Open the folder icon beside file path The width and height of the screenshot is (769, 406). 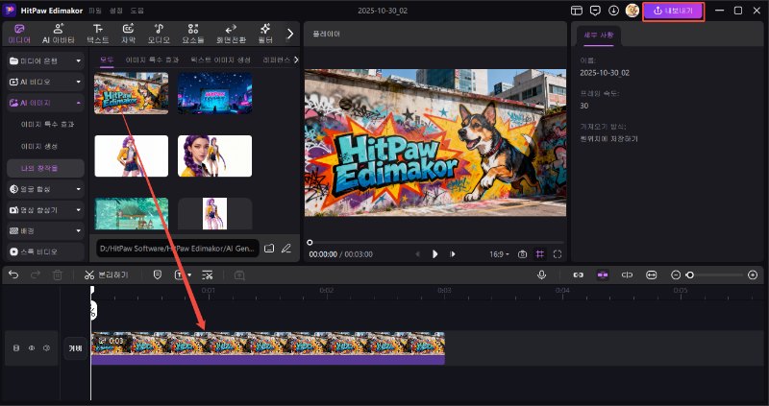[x=269, y=249]
